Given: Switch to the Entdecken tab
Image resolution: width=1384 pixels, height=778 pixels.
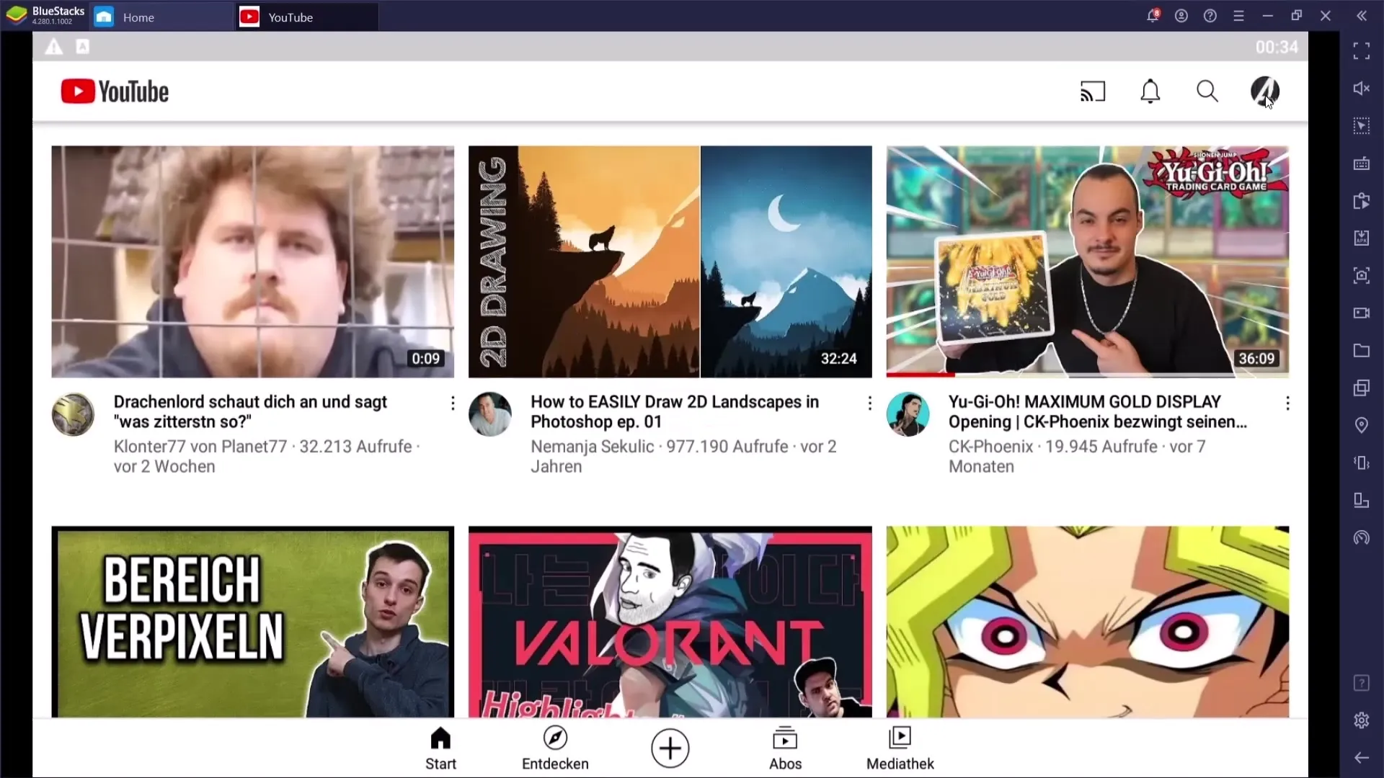Looking at the screenshot, I should click(x=555, y=748).
